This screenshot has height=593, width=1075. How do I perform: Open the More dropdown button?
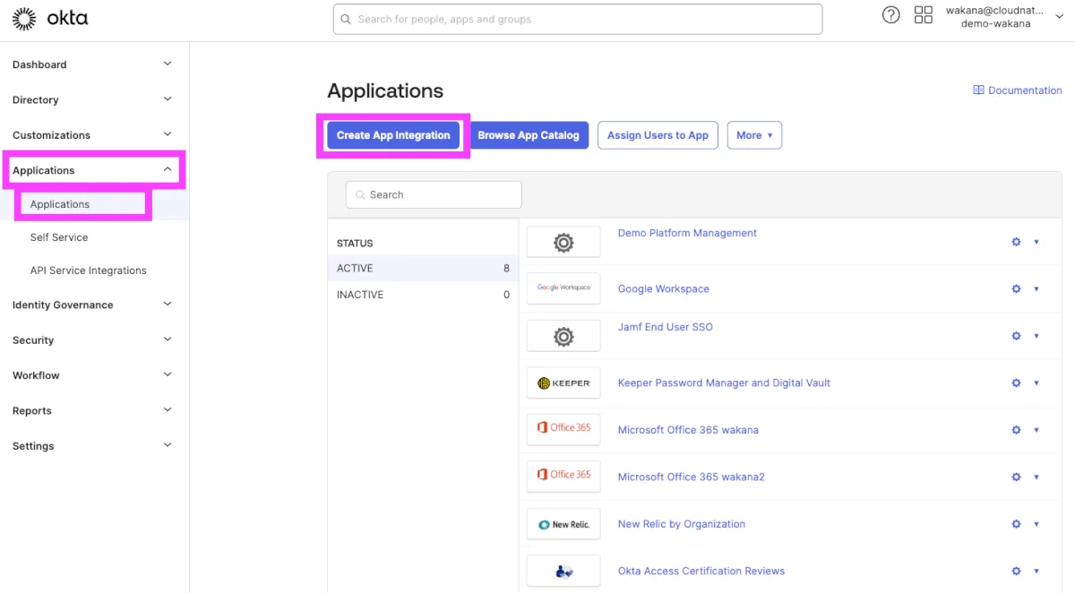tap(753, 135)
